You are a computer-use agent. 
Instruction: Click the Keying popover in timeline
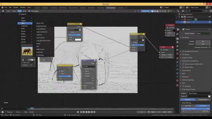(x=19, y=112)
